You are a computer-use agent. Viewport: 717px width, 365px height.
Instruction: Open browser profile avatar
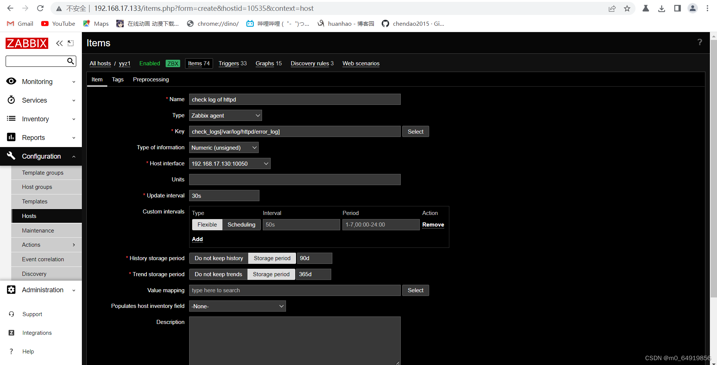692,9
